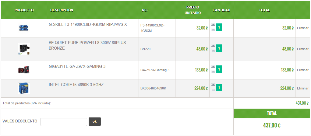The image size is (311, 136).
Task: Decrease quantity of Intel Core i5-4690K
Action: point(213,90)
